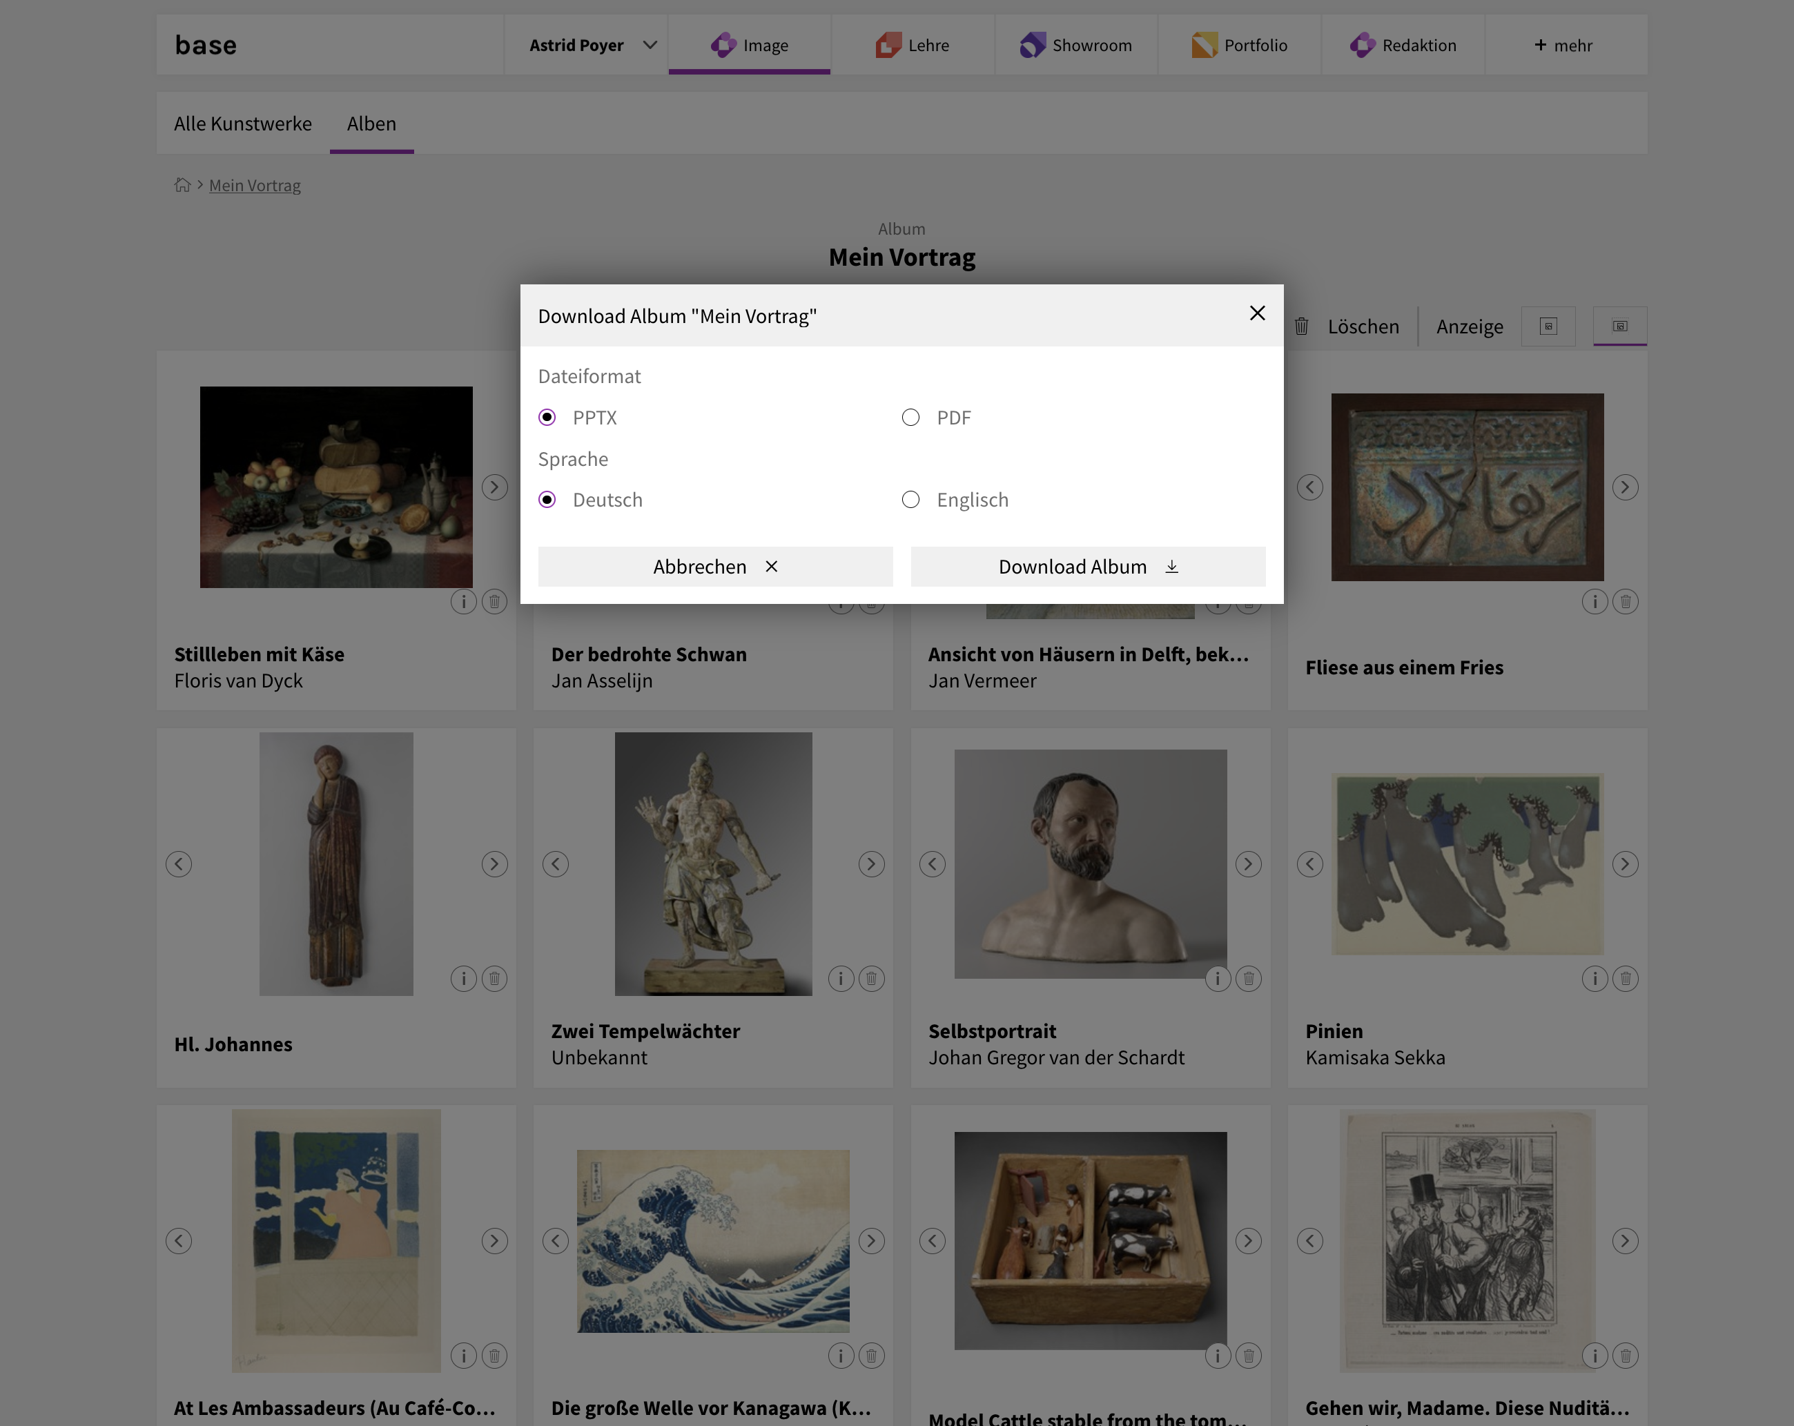Viewport: 1794px width, 1426px height.
Task: Open info for Hl. Johannes
Action: pyautogui.click(x=463, y=979)
